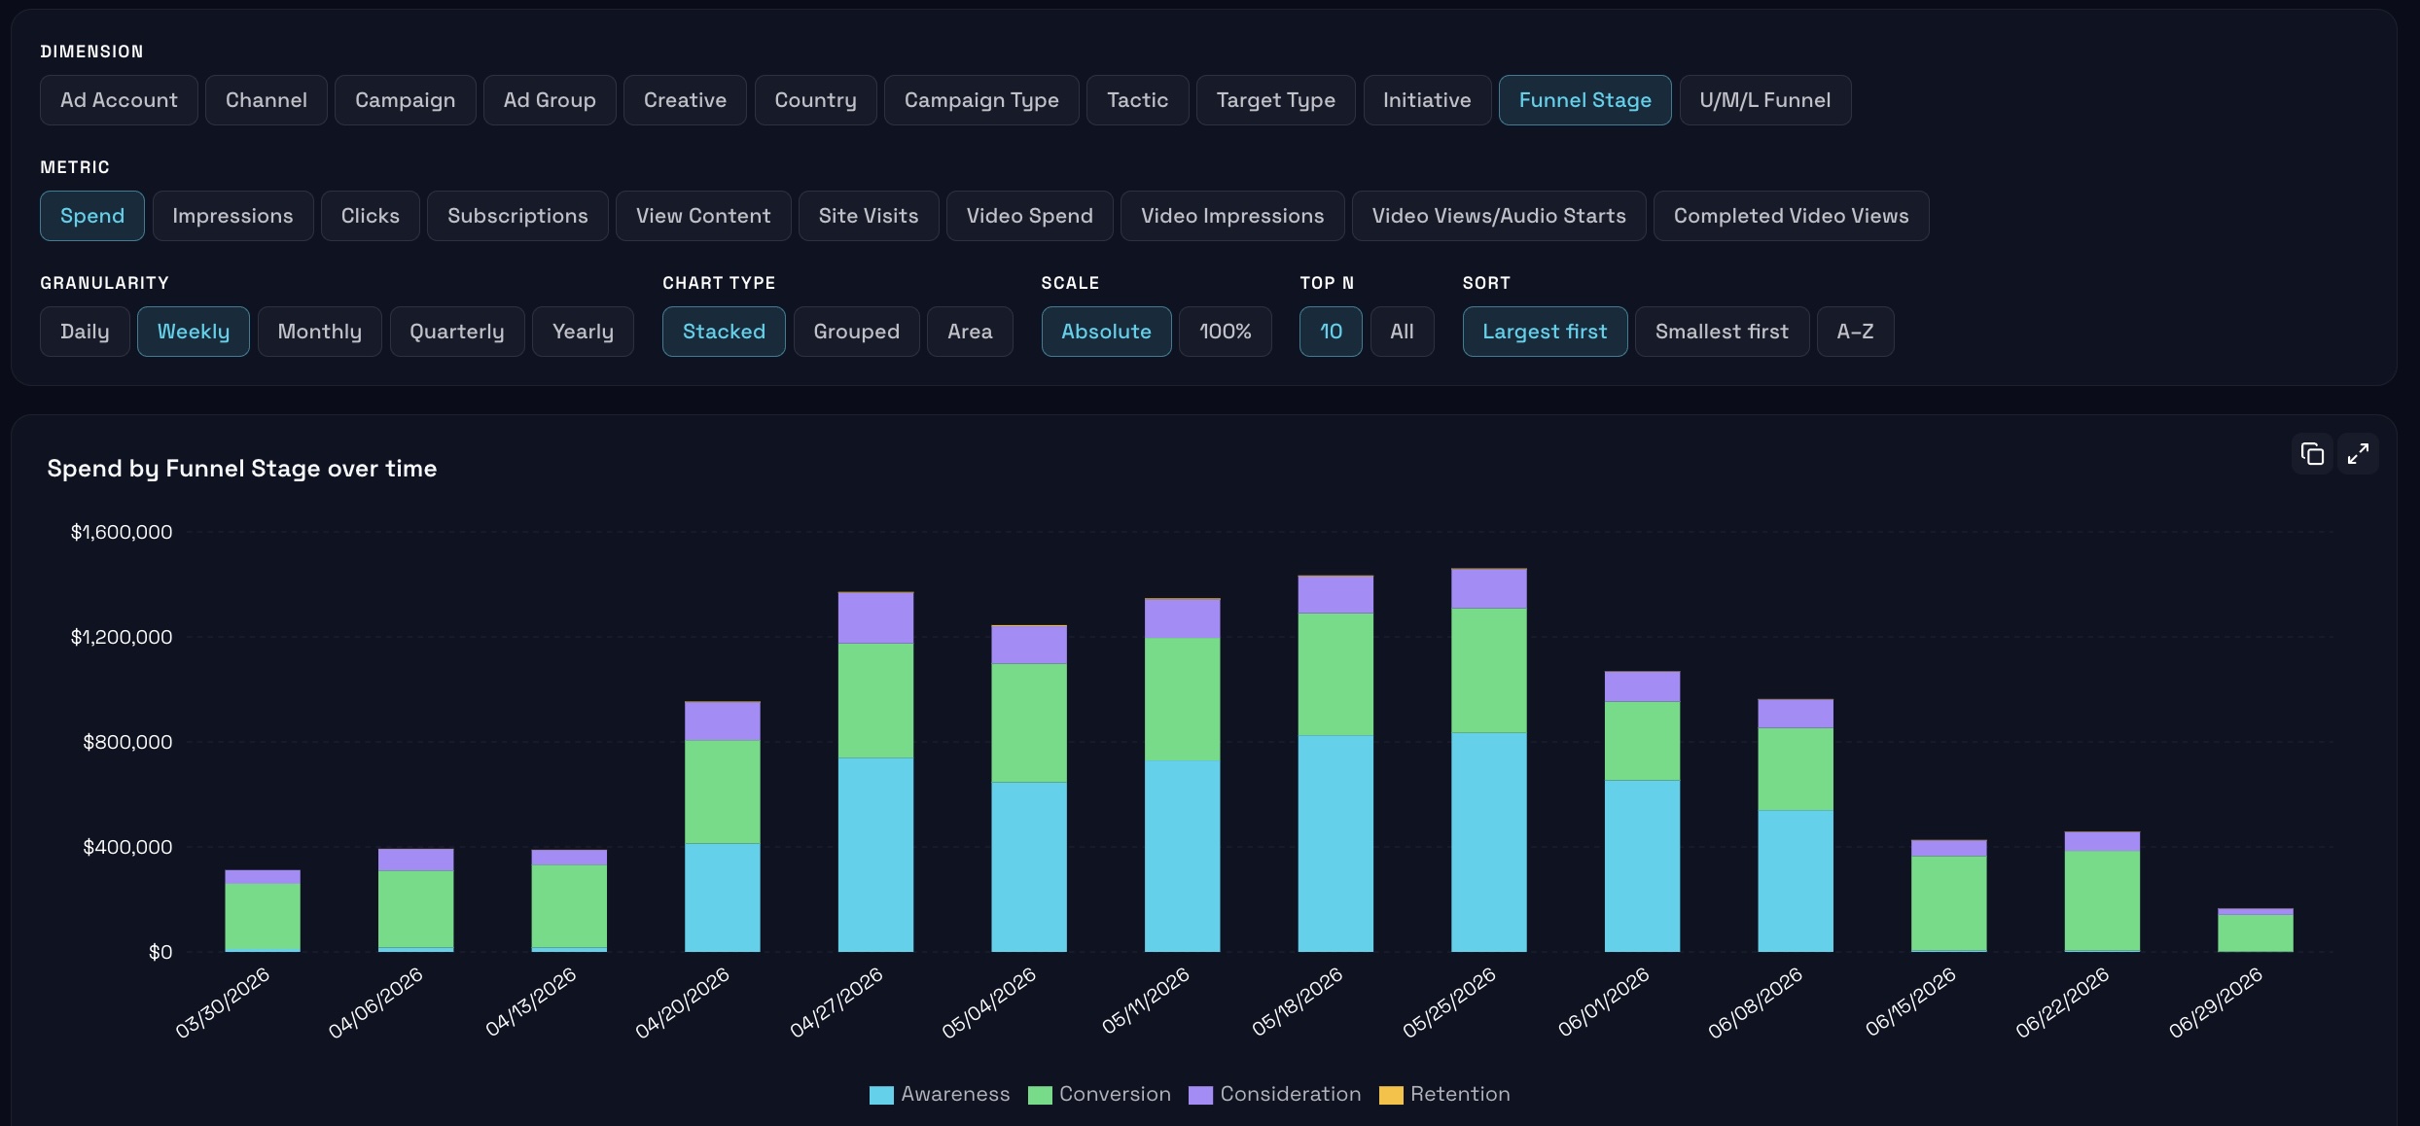This screenshot has height=1126, width=2420.
Task: Sort by Largest first
Action: [x=1545, y=332]
